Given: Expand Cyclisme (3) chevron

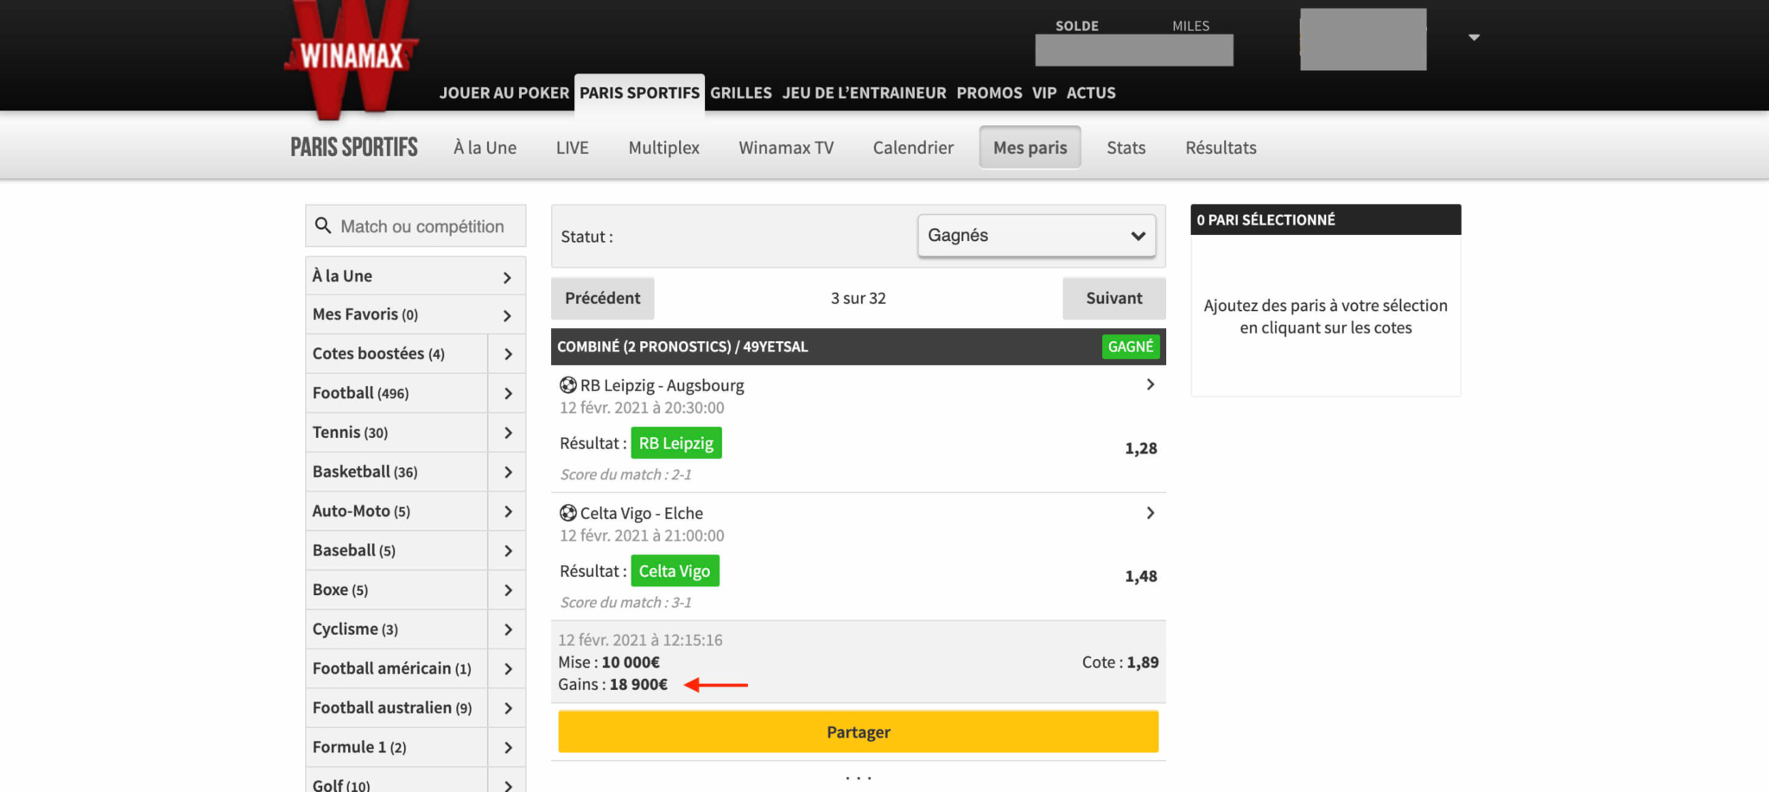Looking at the screenshot, I should (x=508, y=630).
